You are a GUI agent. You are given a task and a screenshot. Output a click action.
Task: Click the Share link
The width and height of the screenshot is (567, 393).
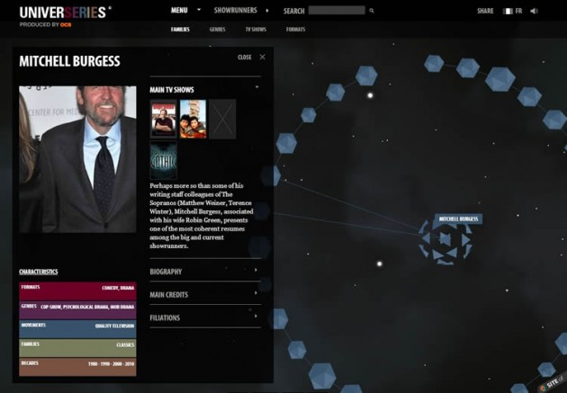point(485,11)
